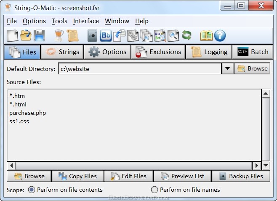The height and width of the screenshot is (201, 277).
Task: Click the magnifier search document toolbar icon
Action: [173, 35]
